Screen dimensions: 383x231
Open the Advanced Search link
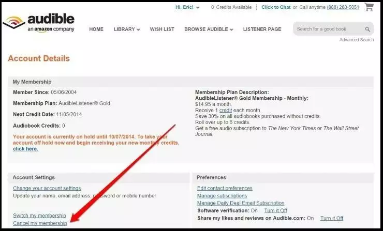coord(356,40)
